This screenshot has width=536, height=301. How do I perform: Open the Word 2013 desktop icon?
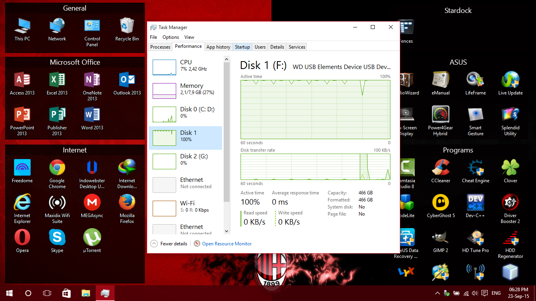92,118
